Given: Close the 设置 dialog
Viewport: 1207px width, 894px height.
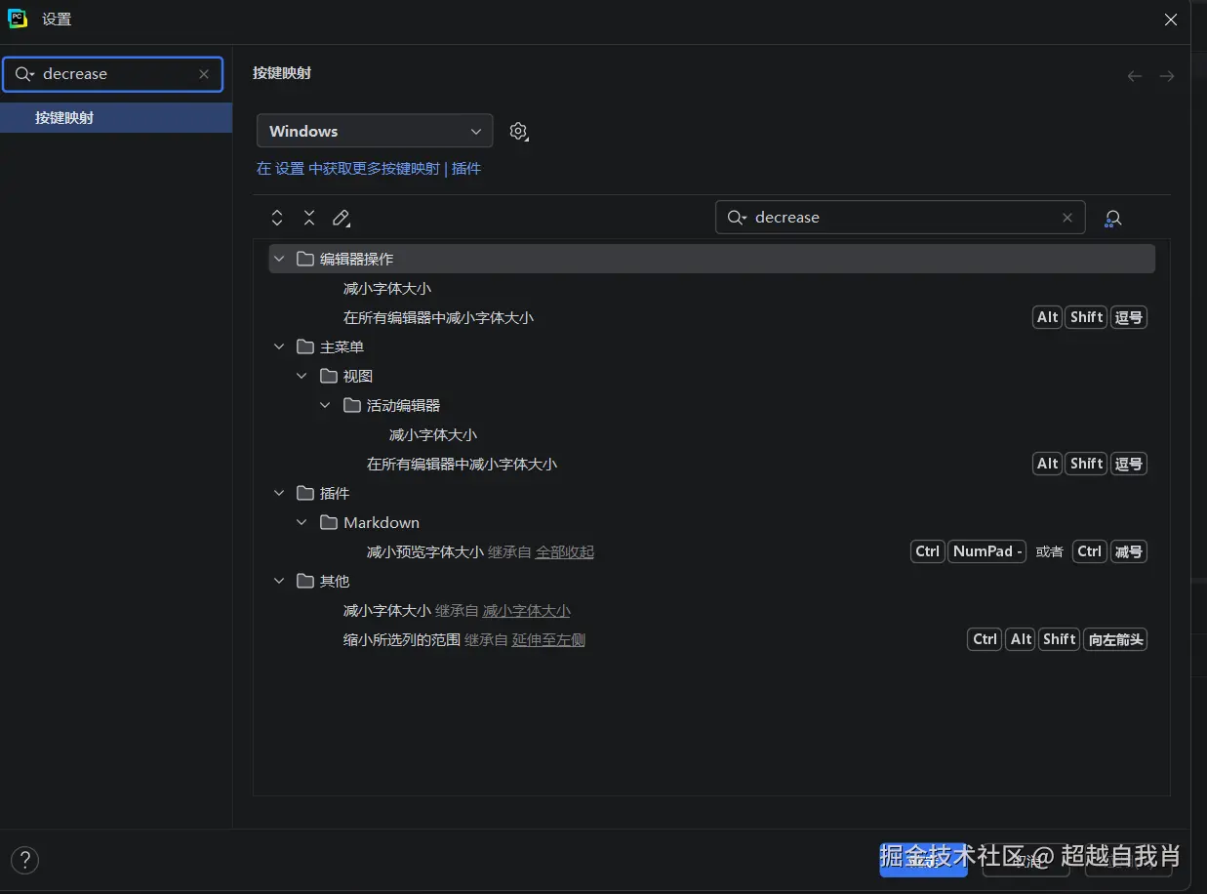Looking at the screenshot, I should (x=1171, y=20).
